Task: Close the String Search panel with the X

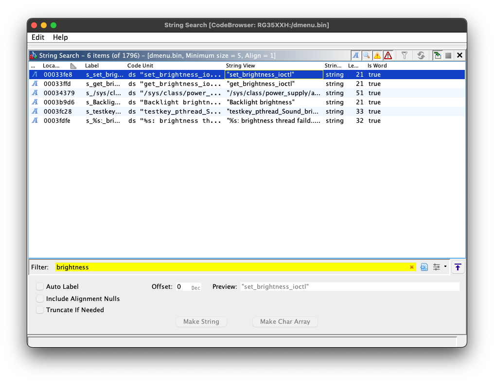Action: 459,55
